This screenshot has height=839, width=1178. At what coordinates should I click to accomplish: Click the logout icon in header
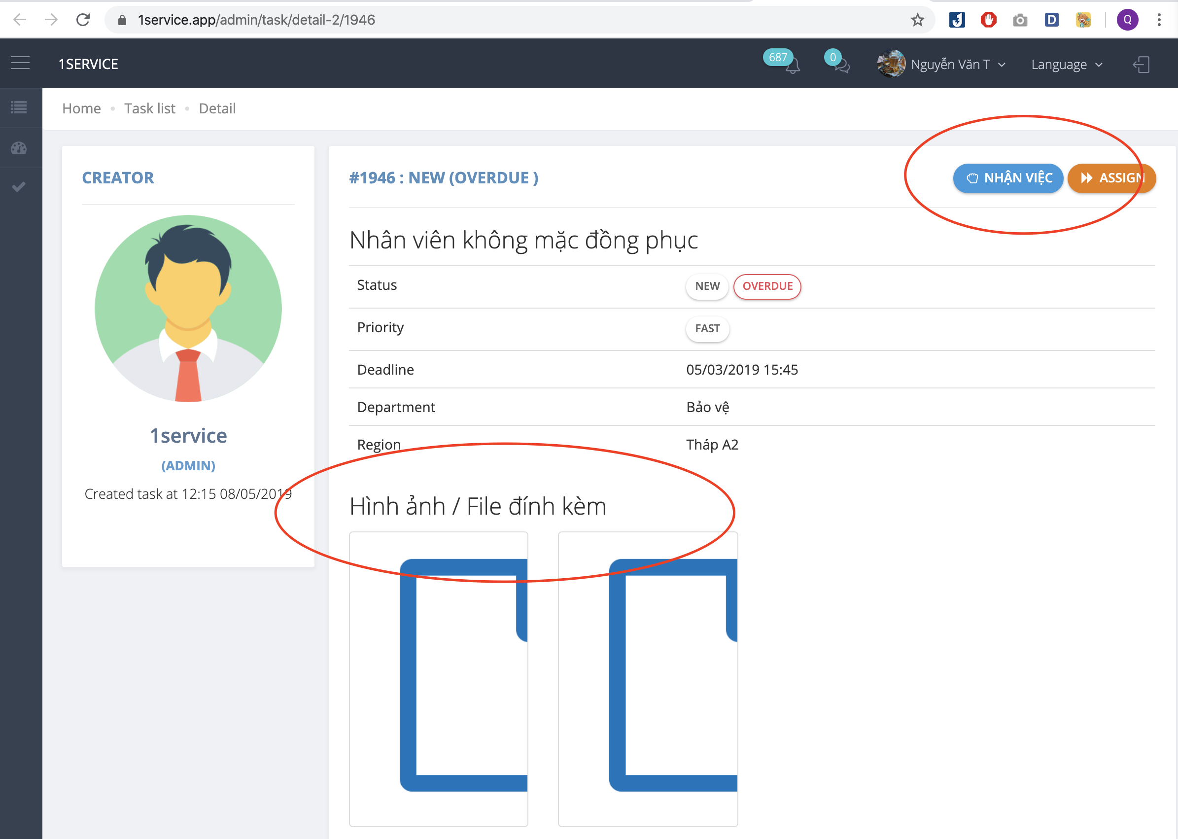(x=1141, y=65)
